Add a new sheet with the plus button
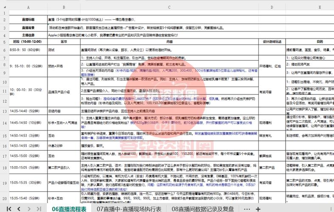The width and height of the screenshot is (334, 212). coord(258,209)
